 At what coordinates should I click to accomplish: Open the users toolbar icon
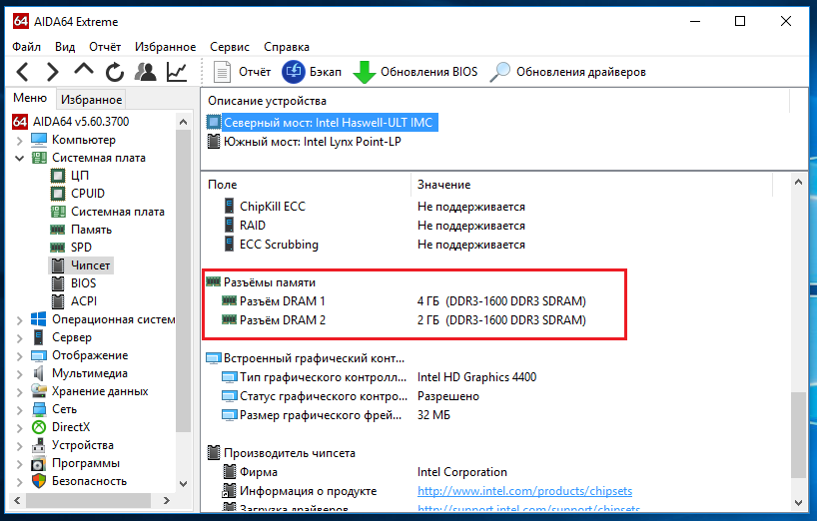click(146, 72)
